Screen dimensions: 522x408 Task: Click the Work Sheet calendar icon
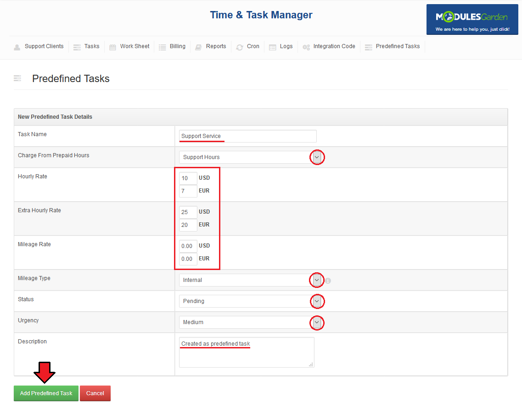[x=113, y=47]
